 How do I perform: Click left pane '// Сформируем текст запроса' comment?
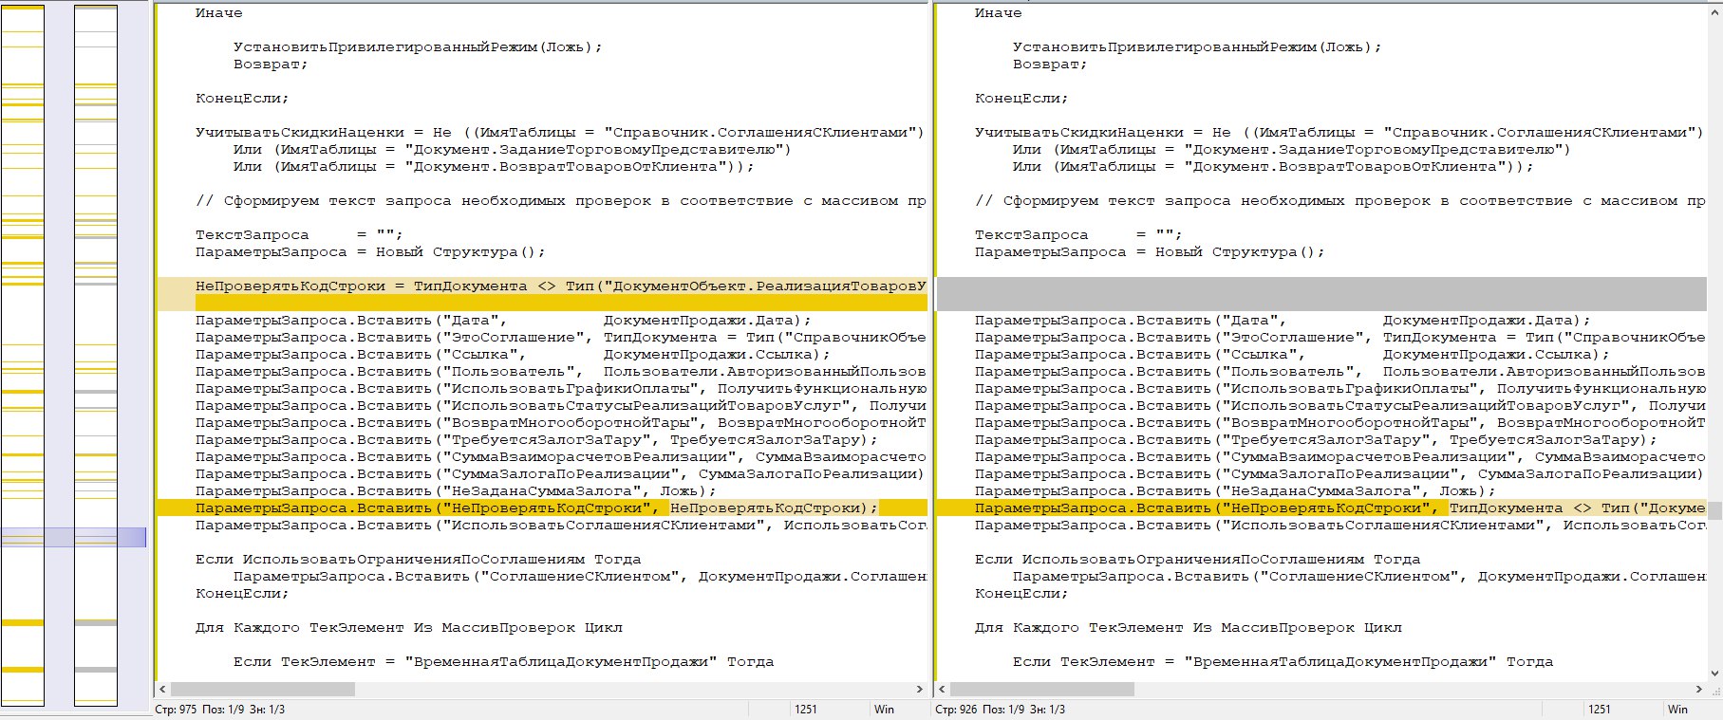(x=560, y=201)
